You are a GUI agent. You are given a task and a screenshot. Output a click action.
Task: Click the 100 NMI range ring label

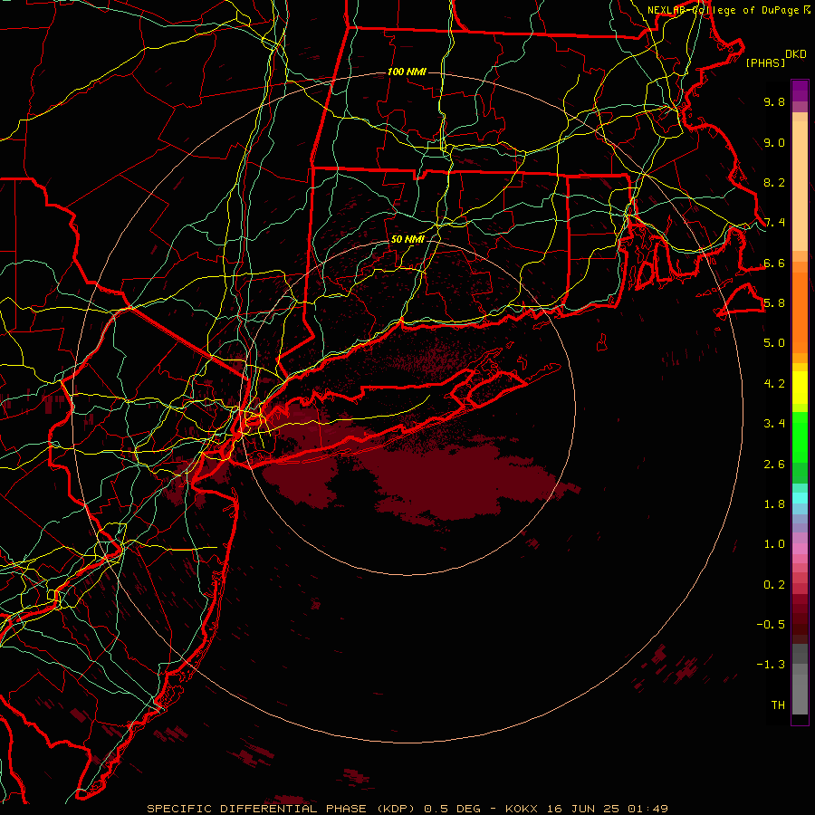click(407, 72)
